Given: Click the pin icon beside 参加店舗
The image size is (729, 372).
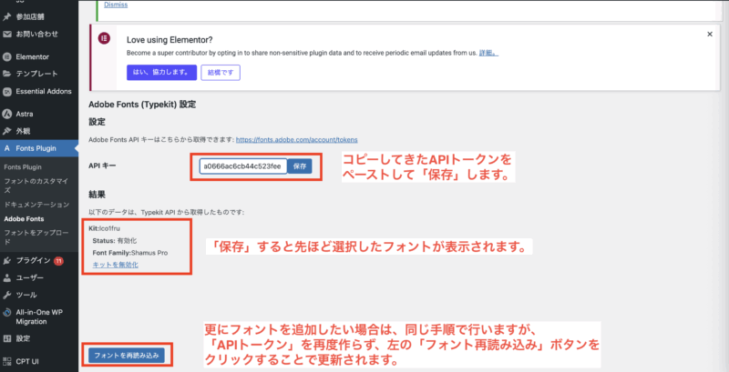Looking at the screenshot, I should tap(7, 17).
